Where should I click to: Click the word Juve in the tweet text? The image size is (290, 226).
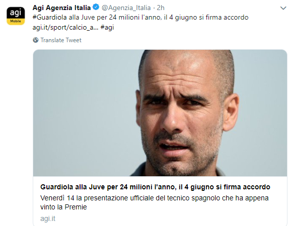88,18
